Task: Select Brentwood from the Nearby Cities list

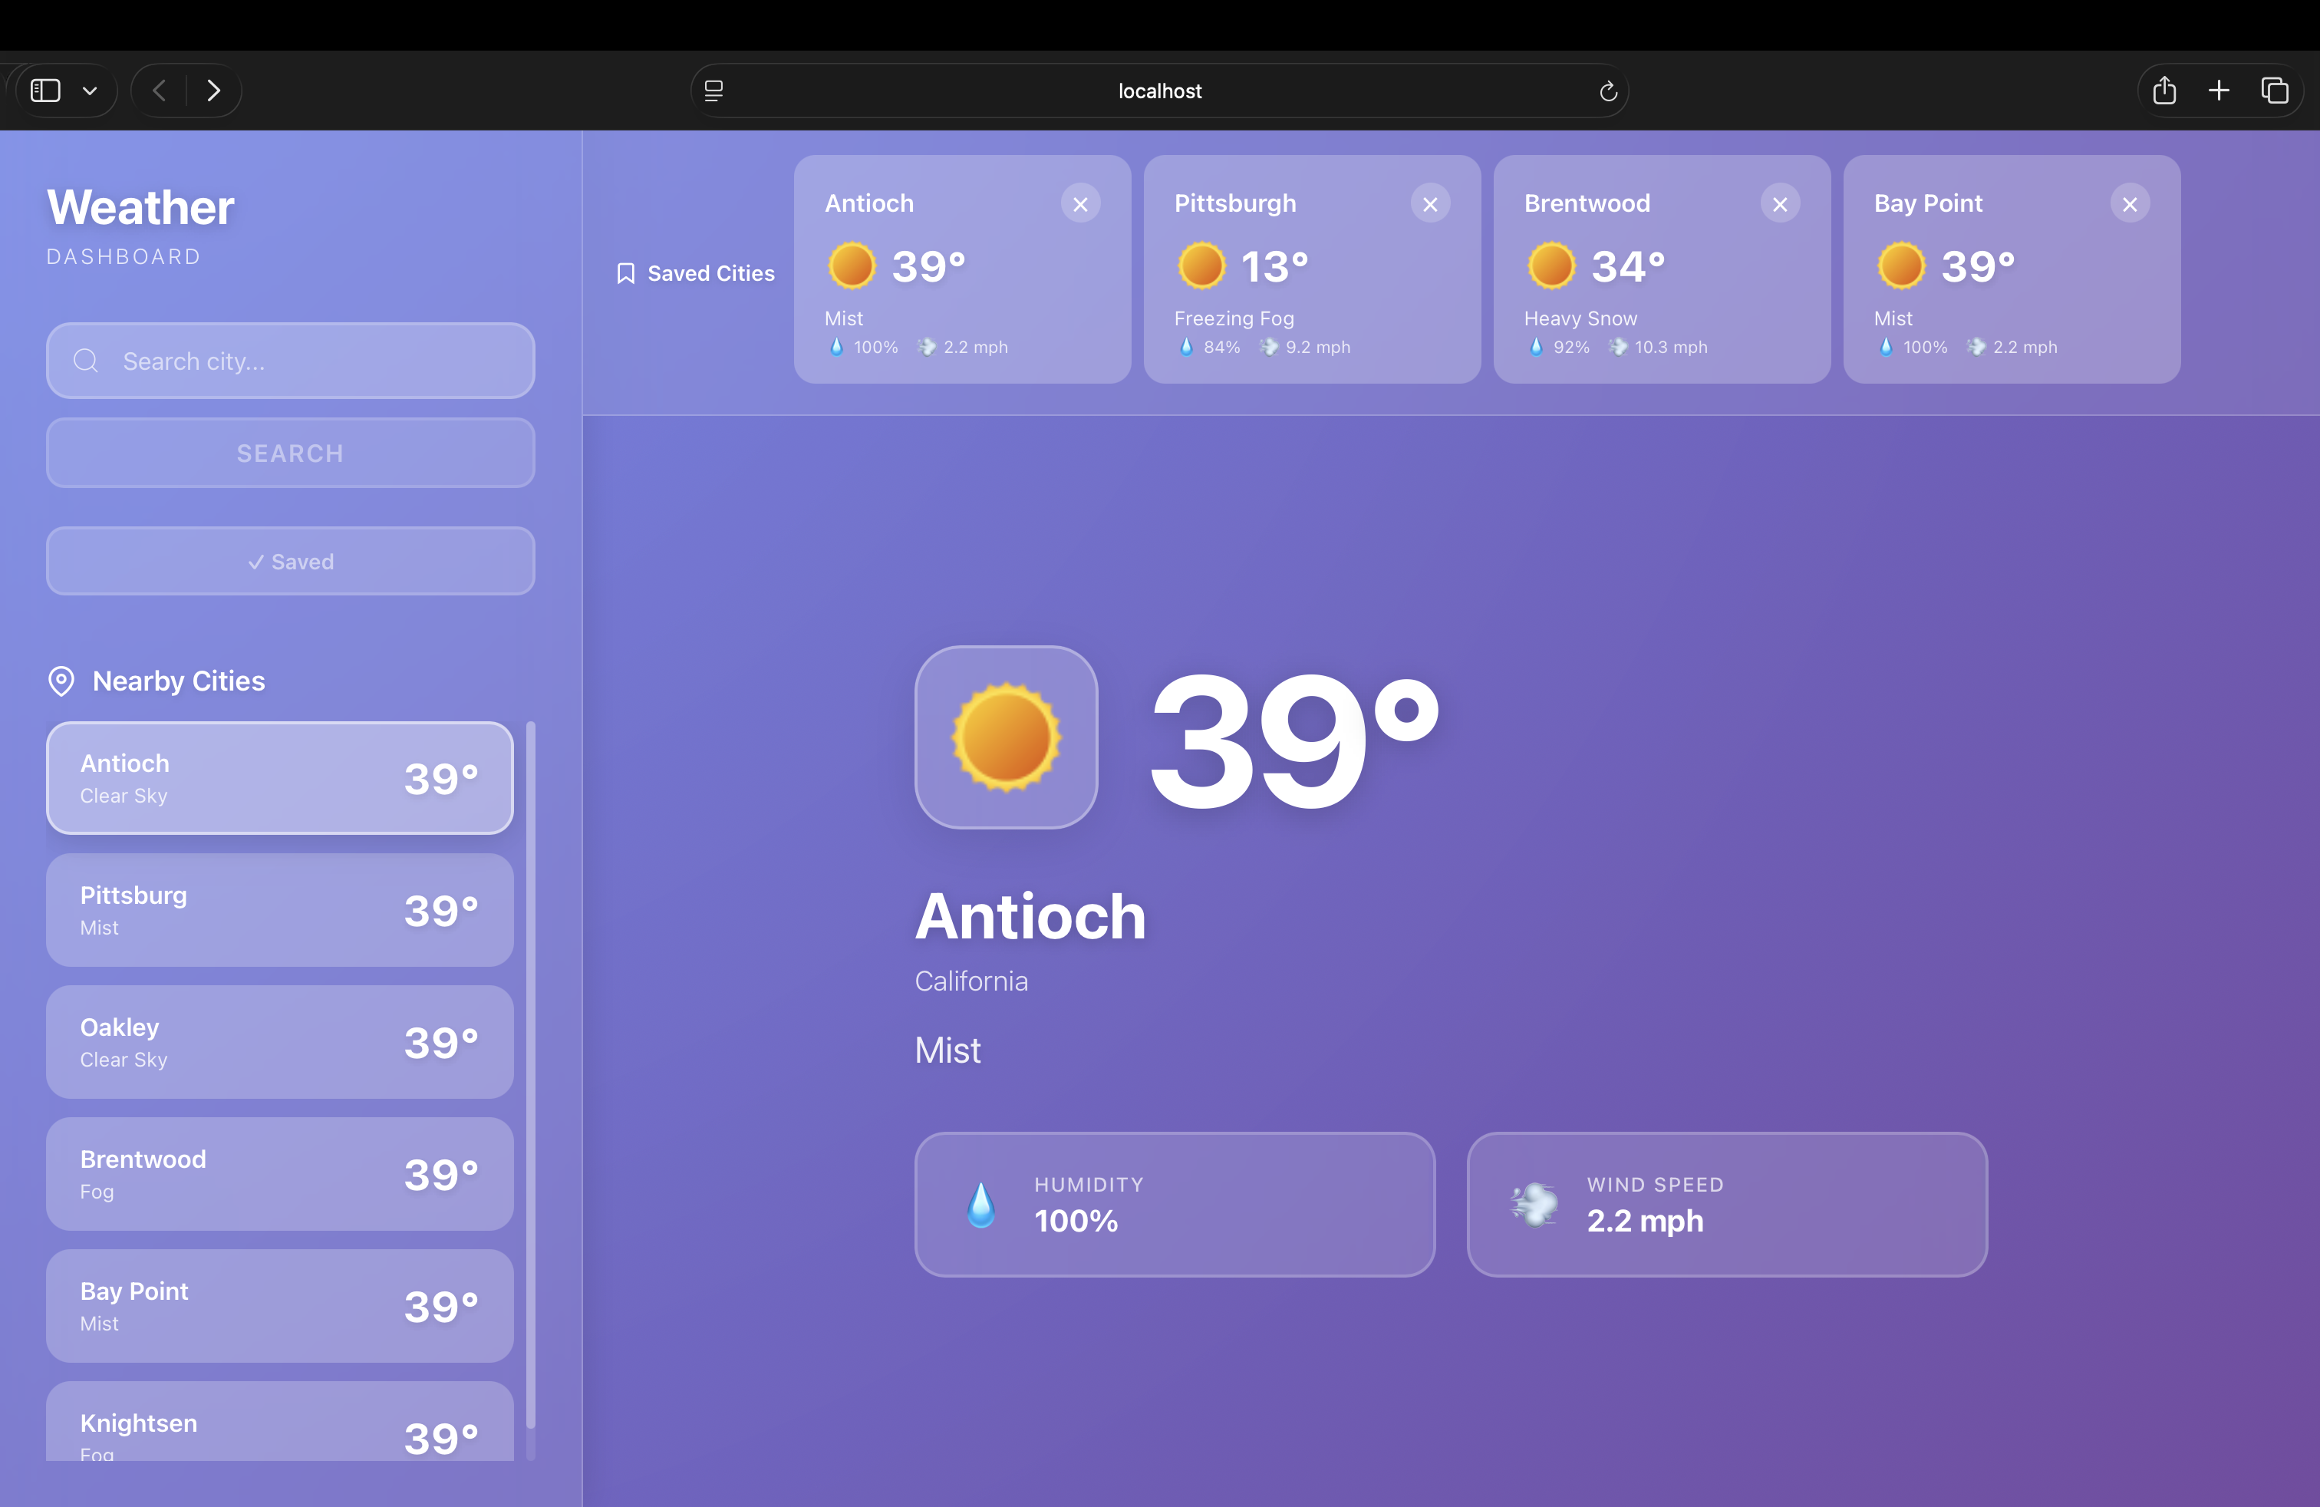Action: coord(278,1174)
